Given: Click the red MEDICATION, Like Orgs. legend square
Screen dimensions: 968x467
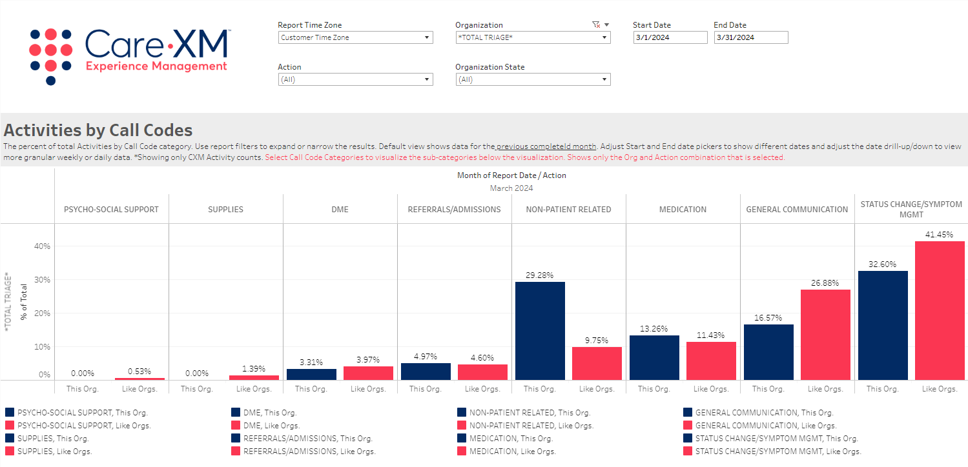Looking at the screenshot, I should click(462, 452).
